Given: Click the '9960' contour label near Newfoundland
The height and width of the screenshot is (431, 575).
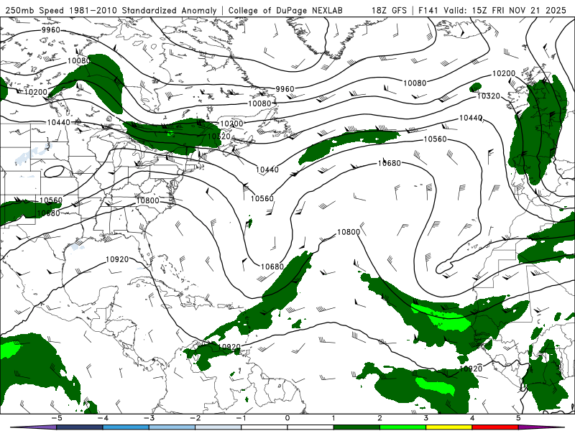Looking at the screenshot, I should tap(285, 89).
